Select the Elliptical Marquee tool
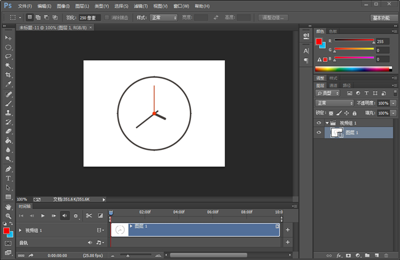This screenshot has height=260, width=400. [8, 47]
